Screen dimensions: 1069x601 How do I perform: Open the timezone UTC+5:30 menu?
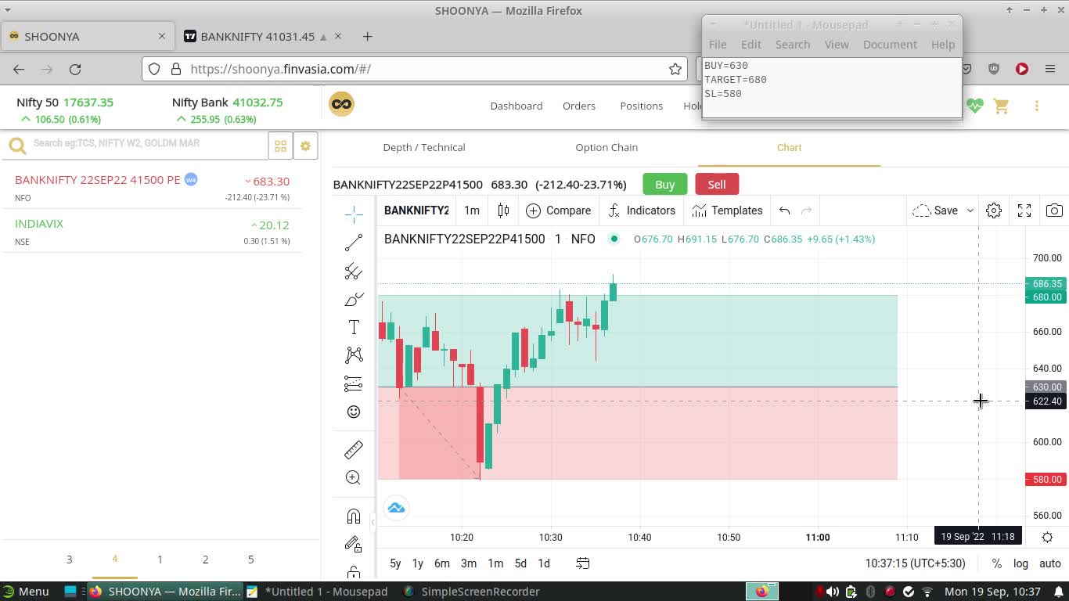(915, 563)
